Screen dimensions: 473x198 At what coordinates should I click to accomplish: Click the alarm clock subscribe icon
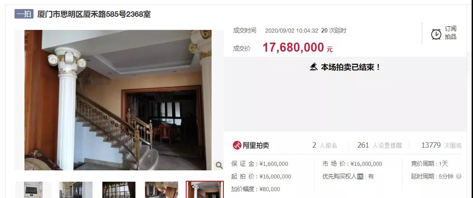tap(436, 34)
